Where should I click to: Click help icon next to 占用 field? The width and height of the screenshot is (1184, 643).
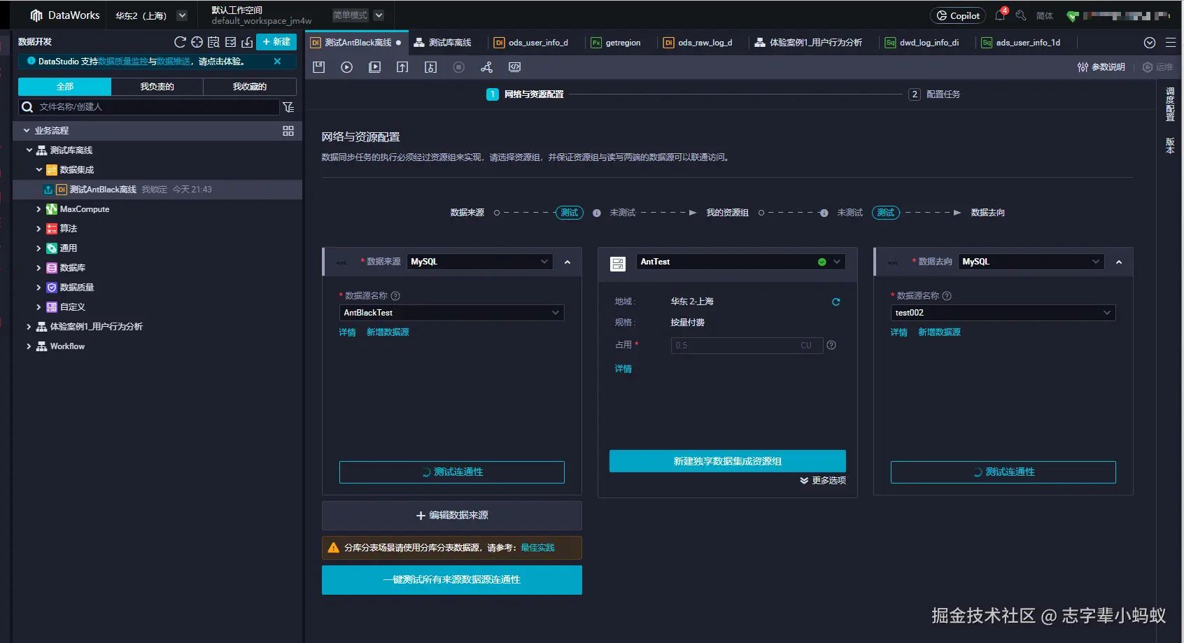(831, 345)
